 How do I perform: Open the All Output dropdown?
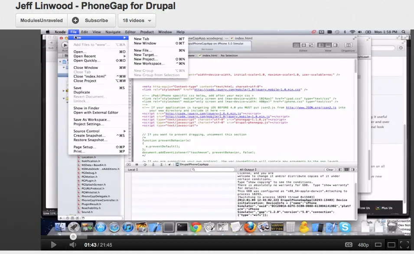pyautogui.click(x=248, y=170)
